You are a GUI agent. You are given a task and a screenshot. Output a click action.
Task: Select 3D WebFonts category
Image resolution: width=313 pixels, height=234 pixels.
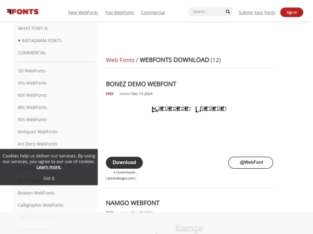31,71
